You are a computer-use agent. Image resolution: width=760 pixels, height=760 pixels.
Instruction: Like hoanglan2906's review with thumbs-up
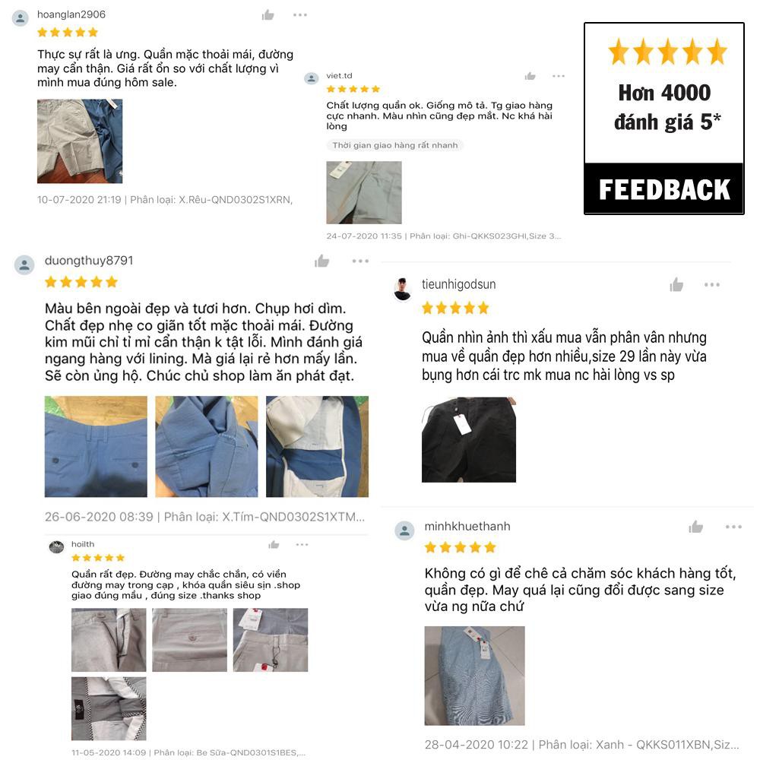[x=268, y=15]
